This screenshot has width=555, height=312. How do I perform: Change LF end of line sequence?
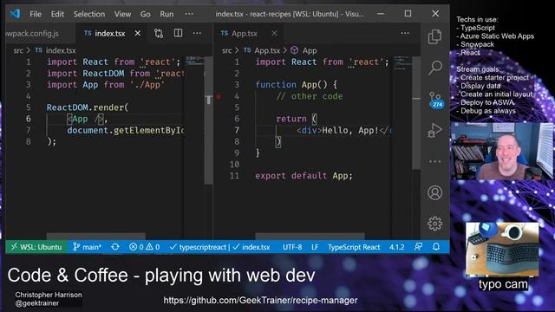tap(315, 247)
